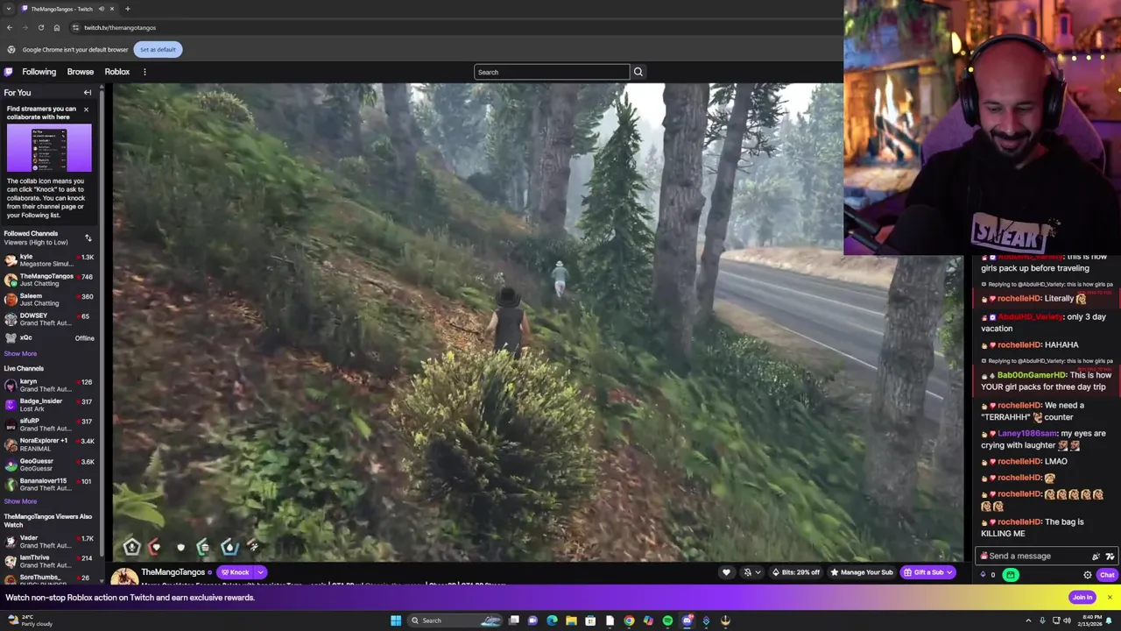This screenshot has height=631, width=1121.
Task: Open the Windows Start menu
Action: coord(396,620)
